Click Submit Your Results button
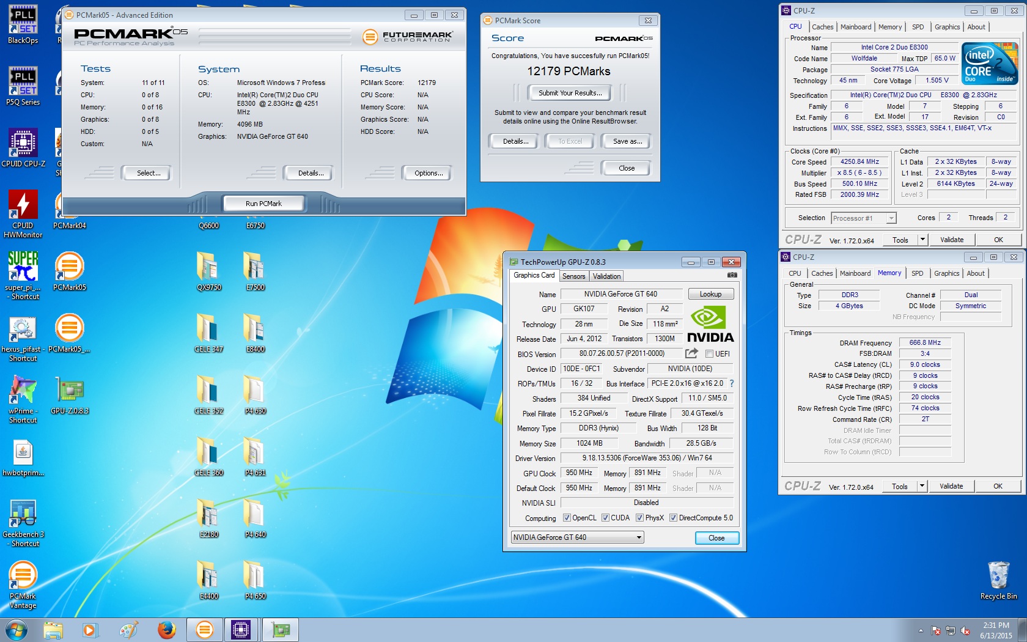This screenshot has width=1027, height=642. click(570, 93)
